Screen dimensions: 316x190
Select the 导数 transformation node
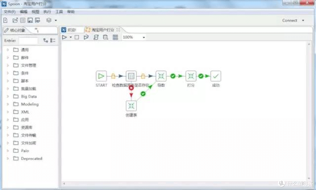[161, 76]
